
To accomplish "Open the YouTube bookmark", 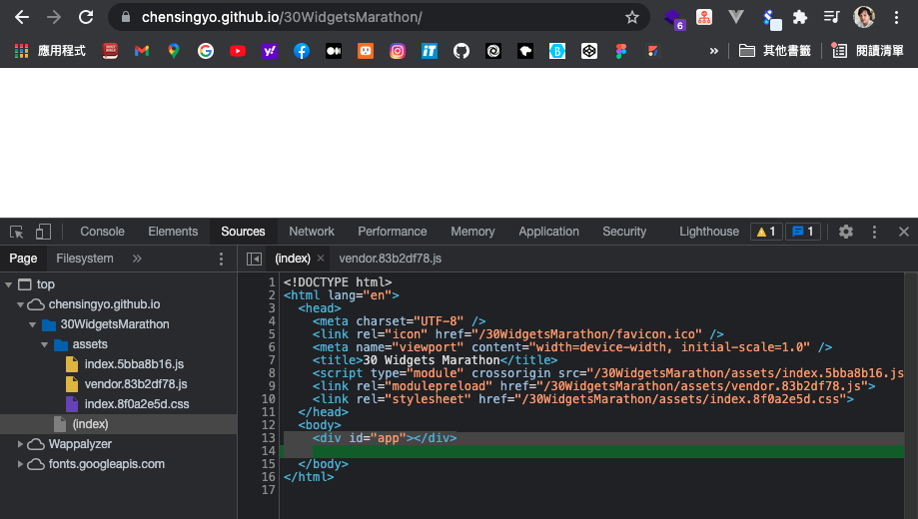I will click(237, 51).
